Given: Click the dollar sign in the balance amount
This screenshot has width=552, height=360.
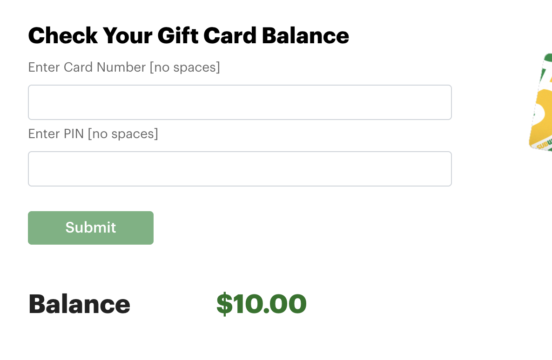Looking at the screenshot, I should click(224, 304).
